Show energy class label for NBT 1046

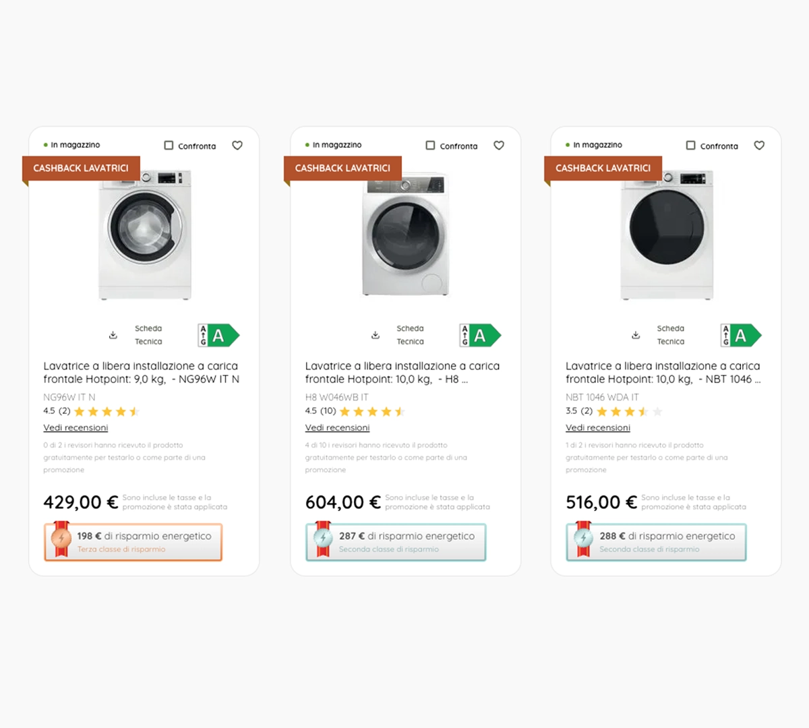coord(740,336)
